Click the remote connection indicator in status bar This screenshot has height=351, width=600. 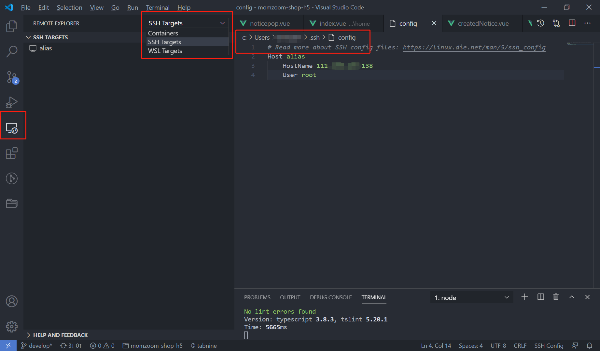click(8, 345)
